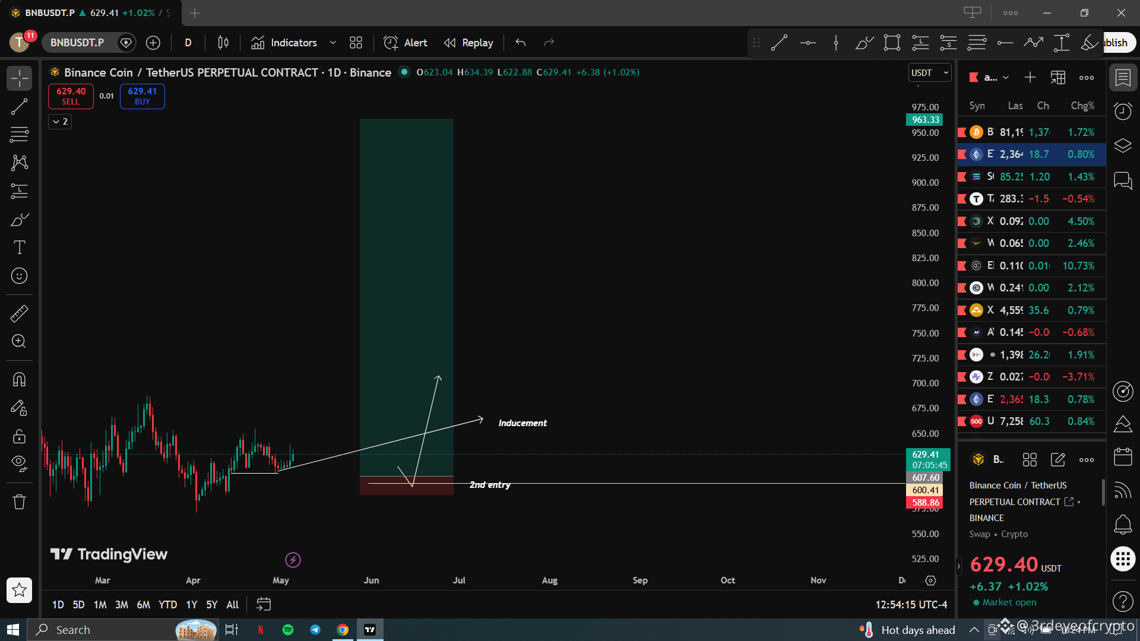The width and height of the screenshot is (1140, 641).
Task: Select the brush drawing tool
Action: 20,220
